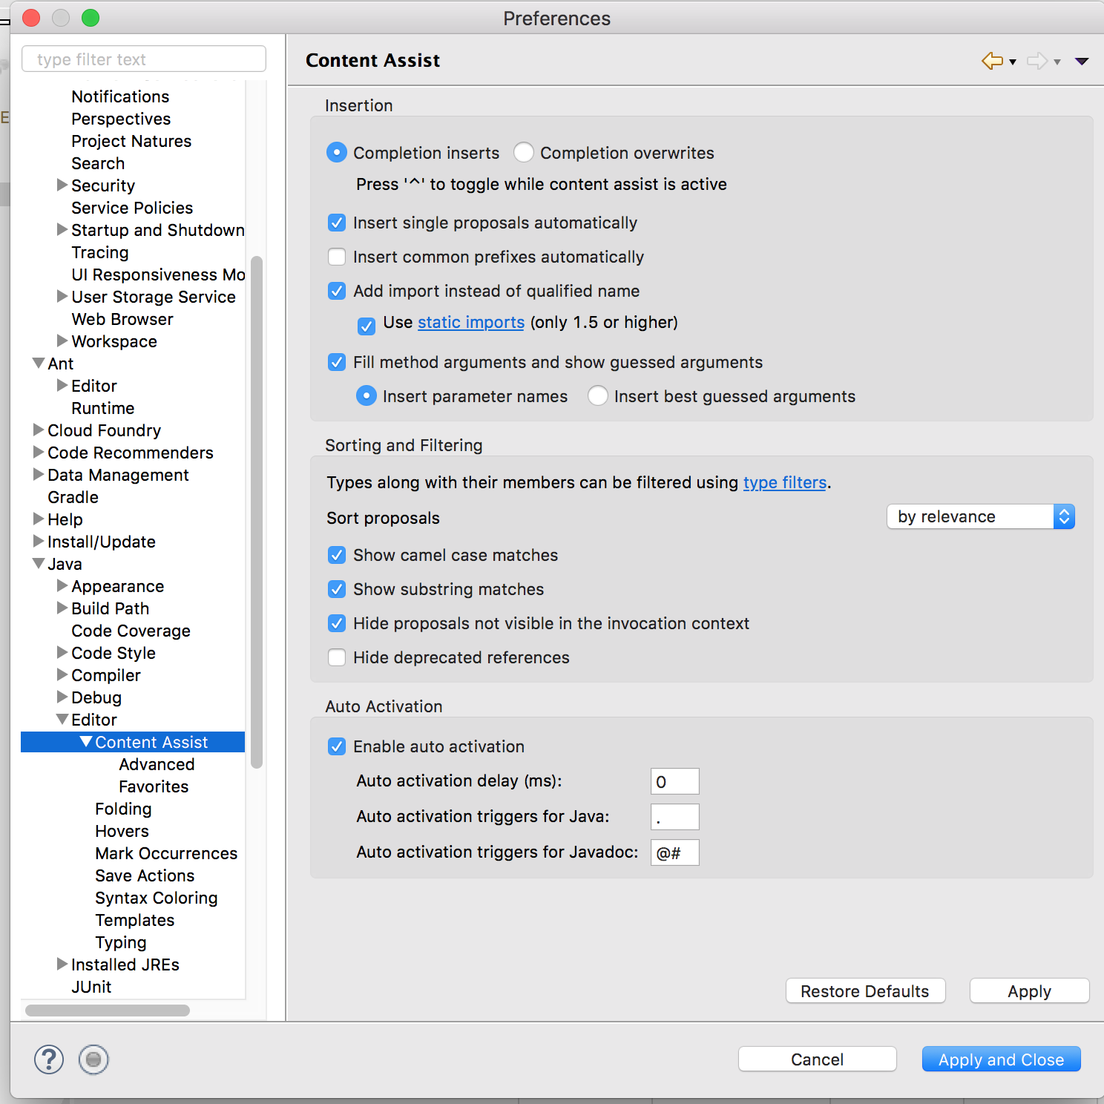
Task: Toggle Enable auto activation checkbox
Action: coord(337,746)
